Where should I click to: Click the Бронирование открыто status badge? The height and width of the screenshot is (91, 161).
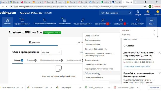(x=52, y=33)
